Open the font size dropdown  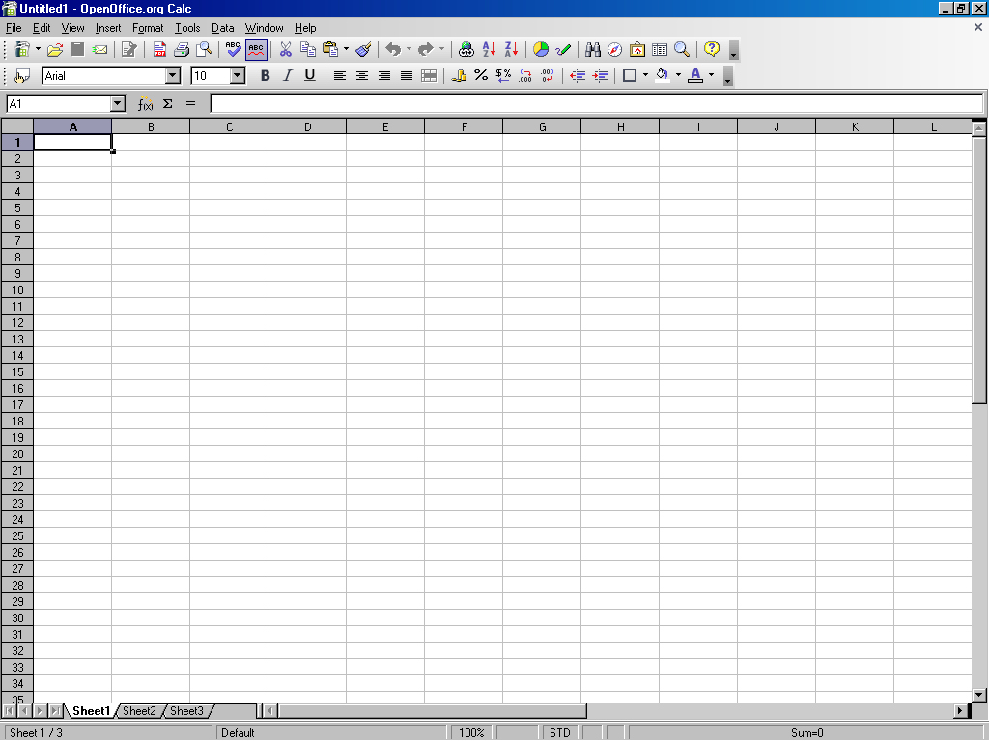point(238,75)
